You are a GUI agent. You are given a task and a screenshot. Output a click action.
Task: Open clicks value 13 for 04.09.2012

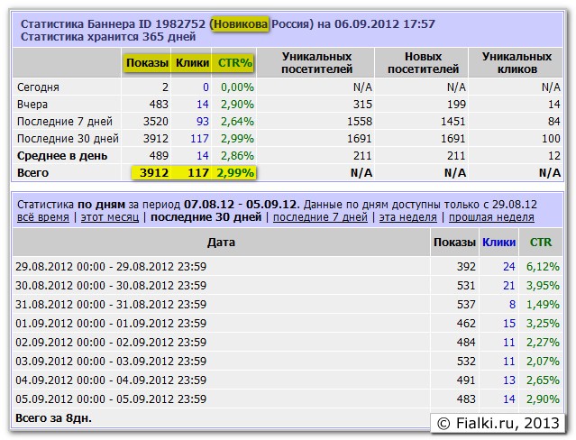508,380
